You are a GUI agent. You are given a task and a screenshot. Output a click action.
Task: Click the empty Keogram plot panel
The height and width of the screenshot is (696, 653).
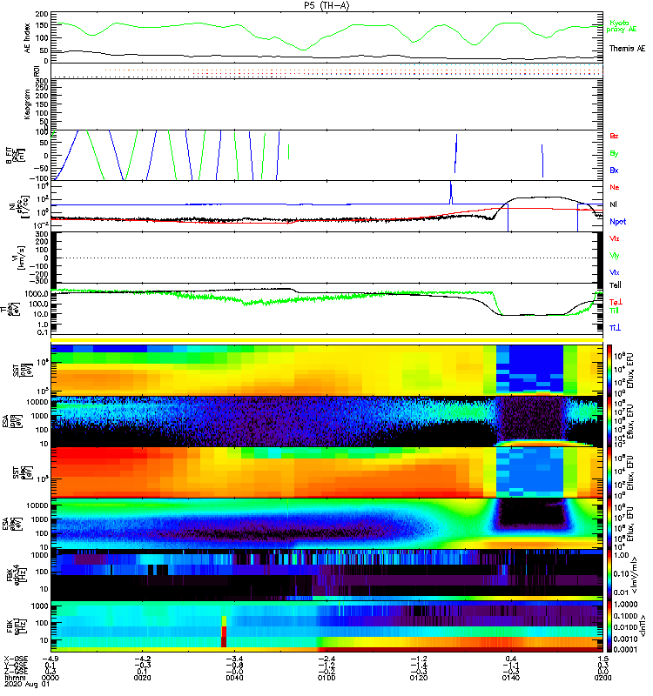(x=327, y=104)
